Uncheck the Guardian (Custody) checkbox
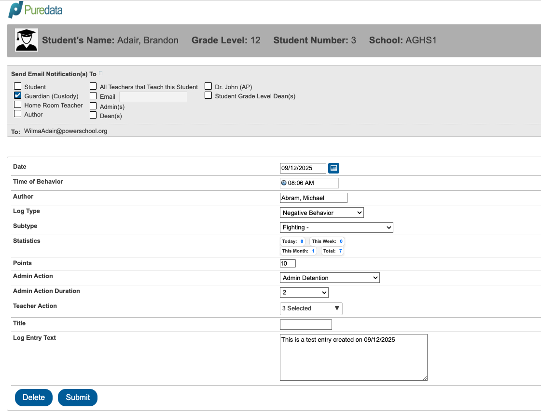Viewport: 541px width, 414px height. [17, 95]
